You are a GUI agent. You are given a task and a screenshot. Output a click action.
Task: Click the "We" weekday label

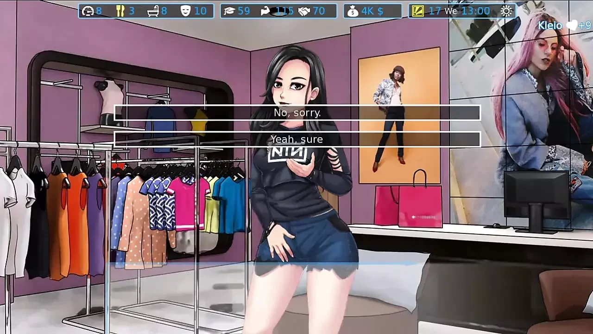[x=451, y=11]
